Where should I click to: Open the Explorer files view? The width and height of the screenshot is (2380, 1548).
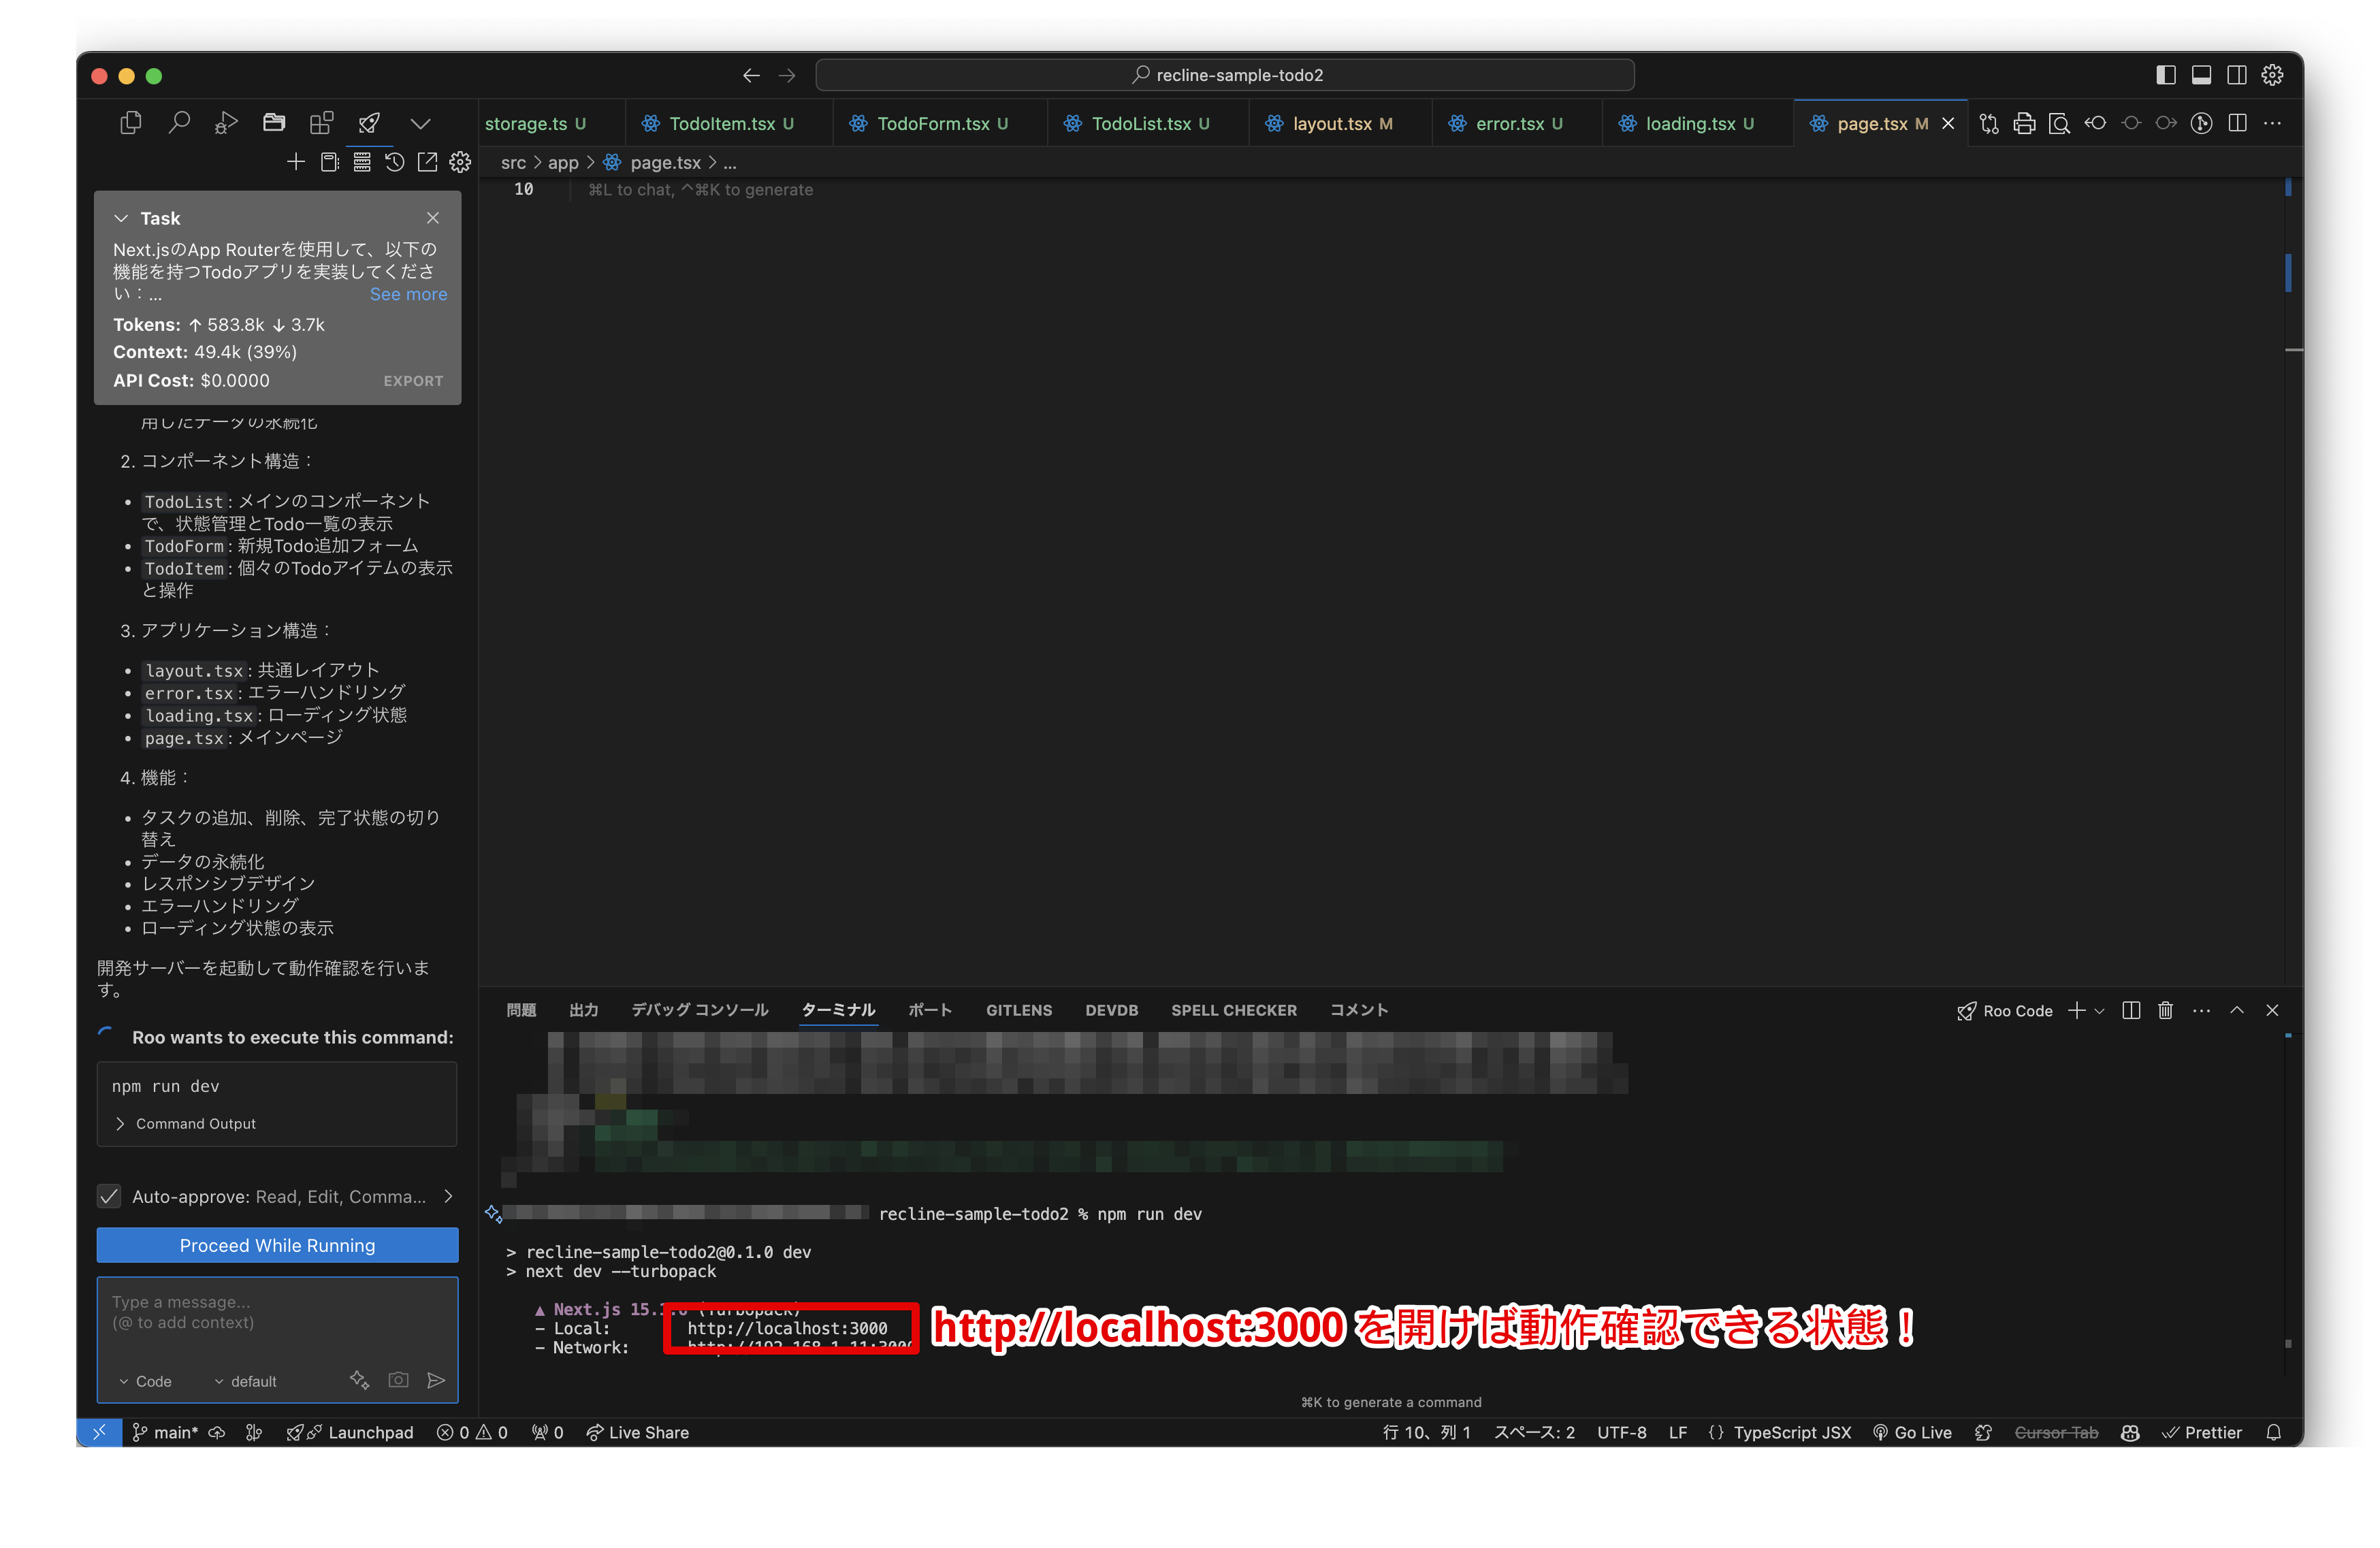point(130,123)
